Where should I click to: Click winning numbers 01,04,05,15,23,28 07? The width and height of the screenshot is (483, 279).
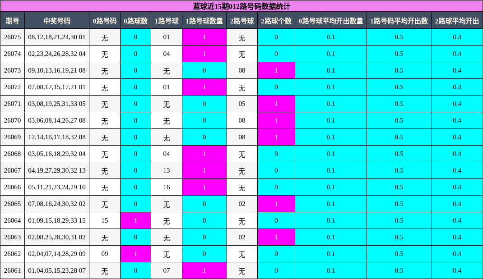point(57,270)
